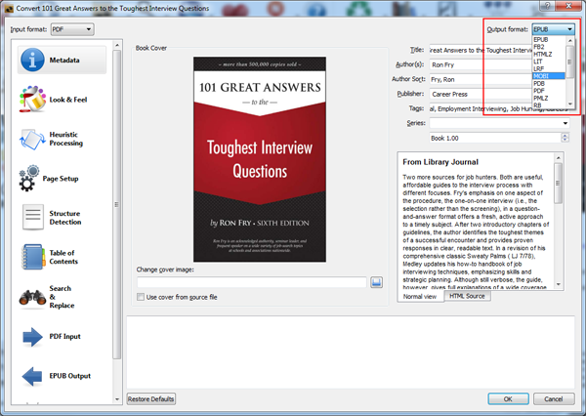Collapse the Output format dropdown
This screenshot has height=416, width=586.
point(553,29)
